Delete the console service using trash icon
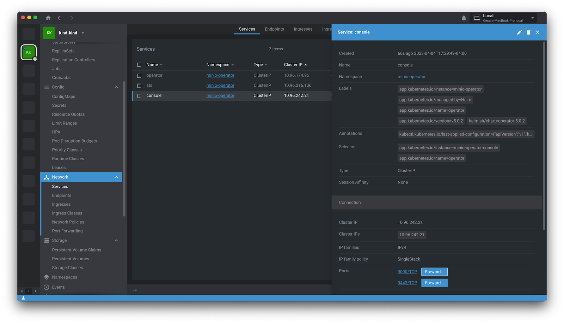 click(528, 32)
